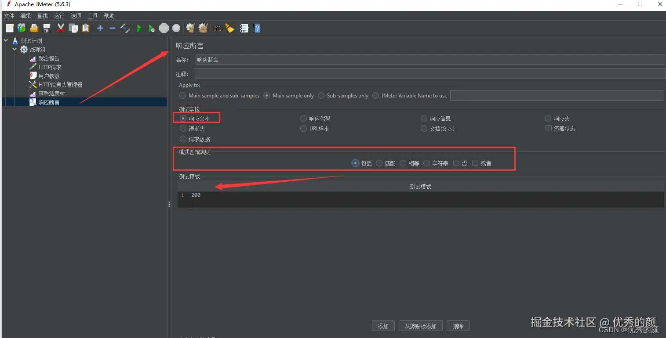
Task: Reset search using the yellow broom icon
Action: 229,28
